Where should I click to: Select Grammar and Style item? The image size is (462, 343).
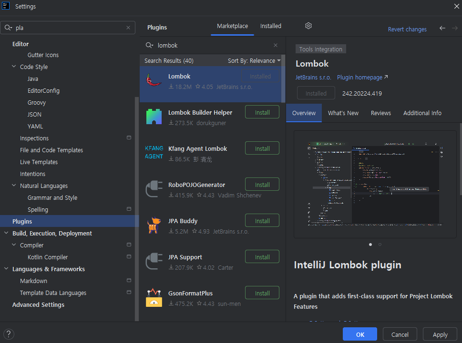(52, 197)
